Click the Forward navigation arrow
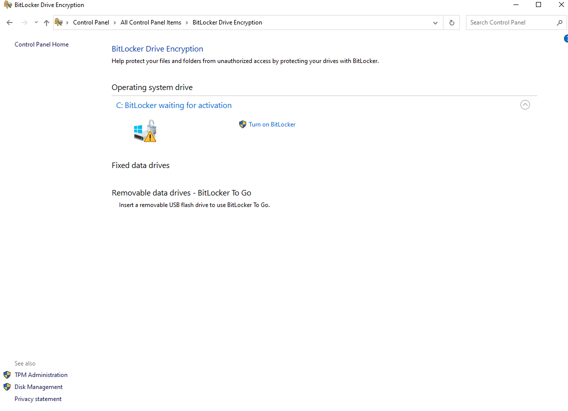 click(x=24, y=22)
